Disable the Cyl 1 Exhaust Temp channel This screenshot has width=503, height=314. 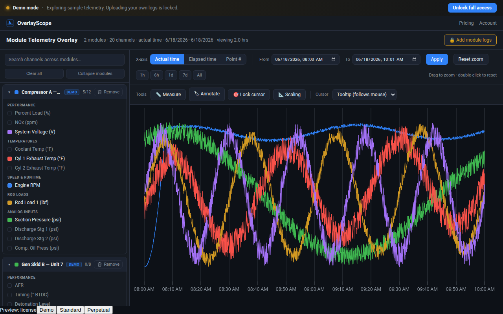pyautogui.click(x=10, y=159)
